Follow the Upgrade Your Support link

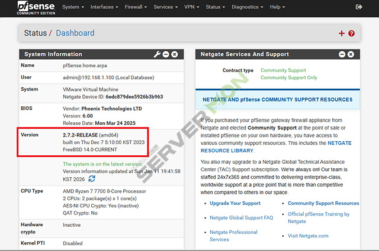(x=235, y=203)
